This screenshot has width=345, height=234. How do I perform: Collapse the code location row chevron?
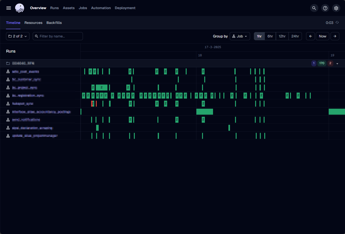337,64
